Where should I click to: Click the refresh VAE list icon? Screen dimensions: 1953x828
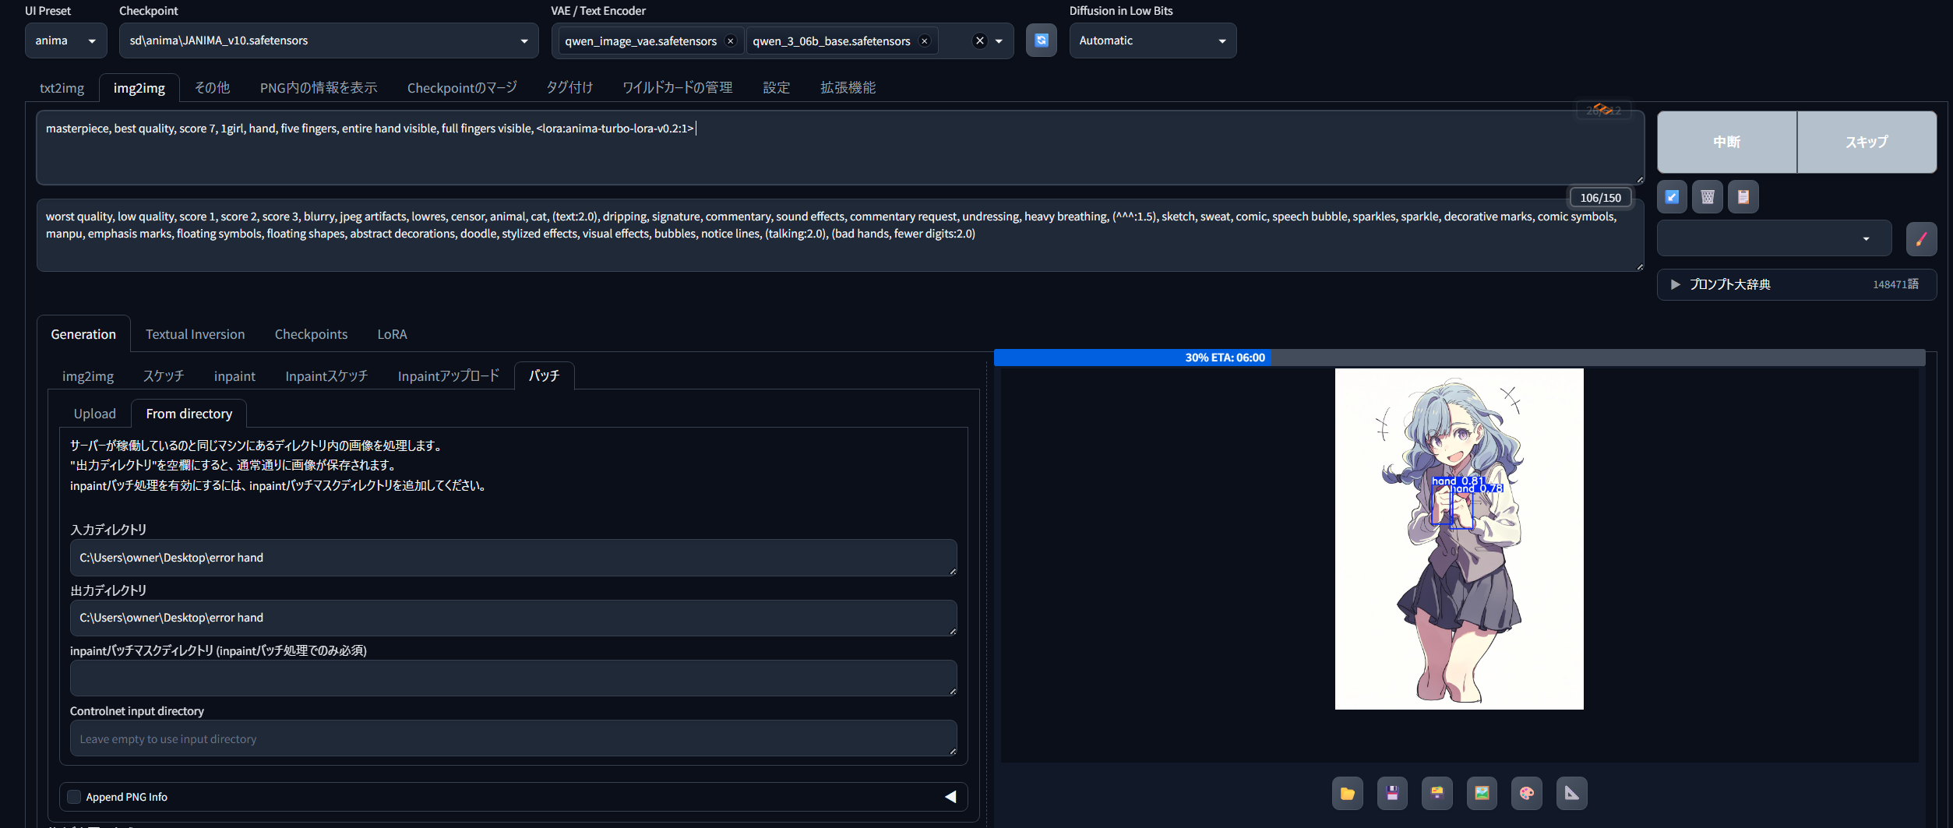pos(1041,41)
